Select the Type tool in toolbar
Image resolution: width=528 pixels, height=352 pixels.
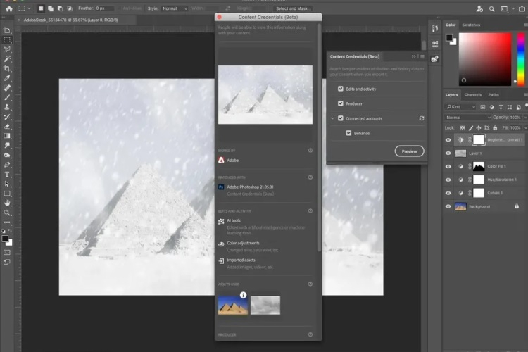(7, 174)
